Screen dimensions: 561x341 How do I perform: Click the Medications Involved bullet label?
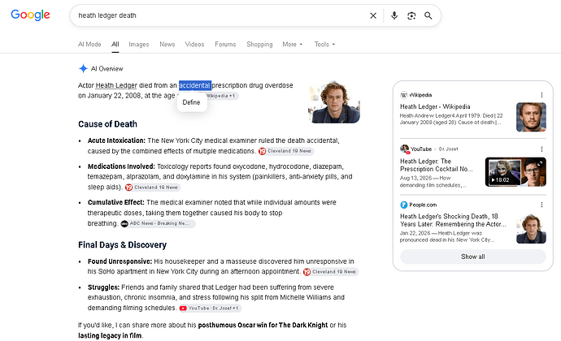coord(121,166)
